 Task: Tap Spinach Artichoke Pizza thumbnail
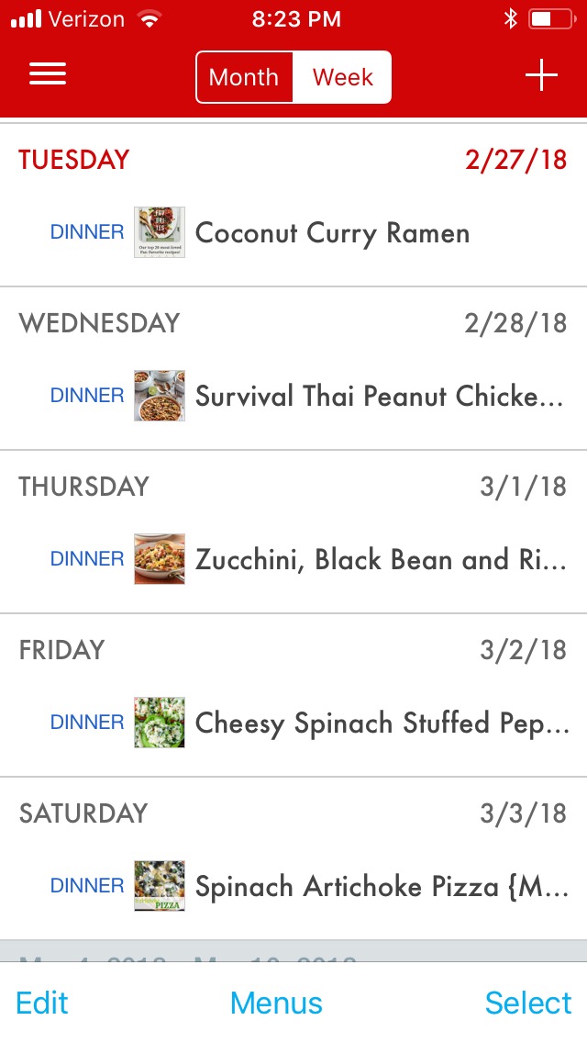[x=160, y=886]
